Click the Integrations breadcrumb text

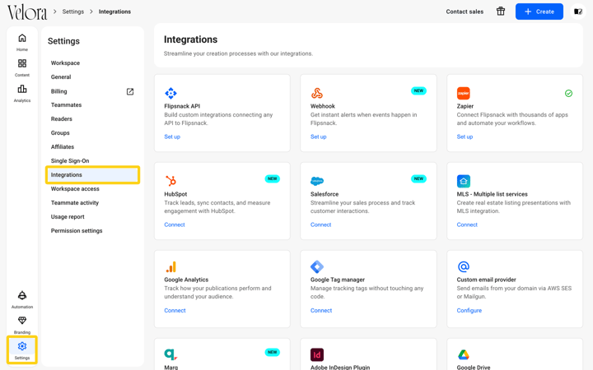[114, 12]
